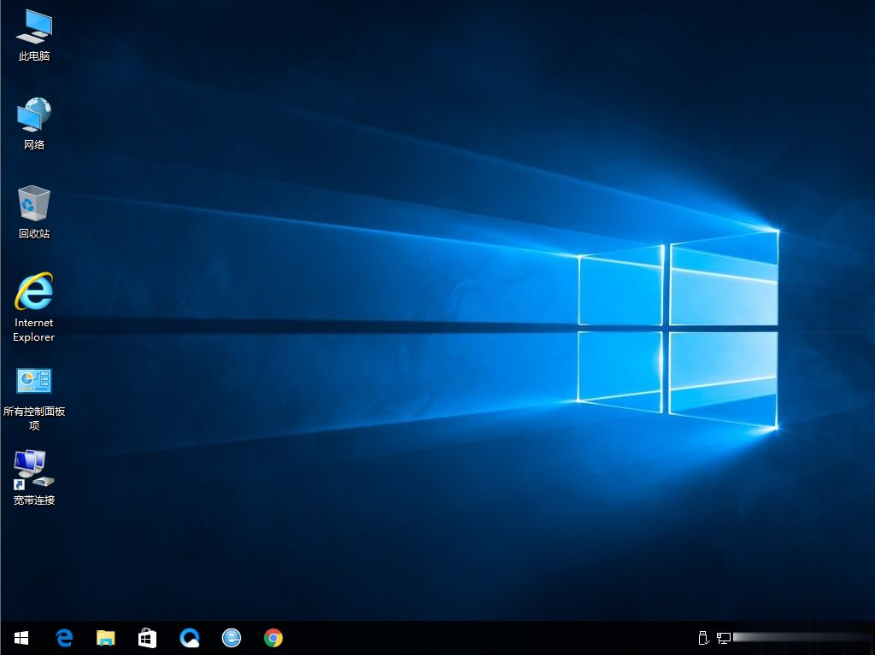Select the Network (网络) desktop icon
Viewport: 875px width, 655px height.
[x=33, y=114]
